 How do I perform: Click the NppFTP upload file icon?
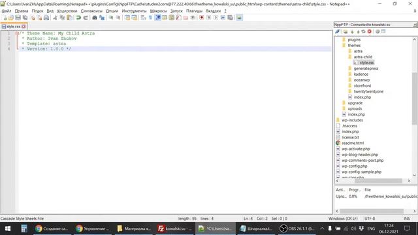click(x=358, y=31)
